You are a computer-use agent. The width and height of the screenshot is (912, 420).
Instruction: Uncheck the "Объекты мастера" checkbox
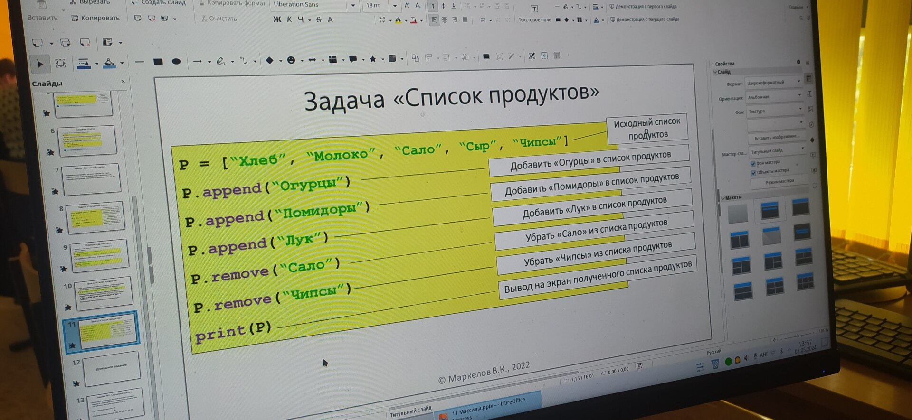[753, 173]
